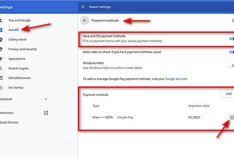Open Privacy and security settings
The width and height of the screenshot is (234, 159).
pyautogui.click(x=23, y=49)
